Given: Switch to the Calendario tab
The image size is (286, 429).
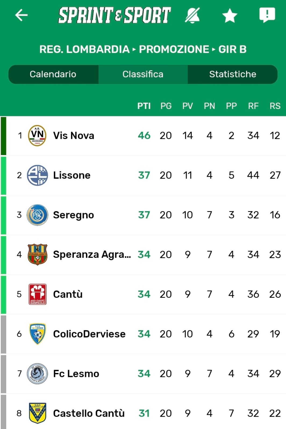Looking at the screenshot, I should click(x=53, y=74).
